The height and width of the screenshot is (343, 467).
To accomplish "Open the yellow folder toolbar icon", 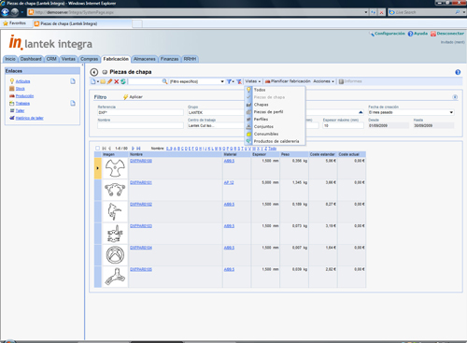I will tap(103, 81).
